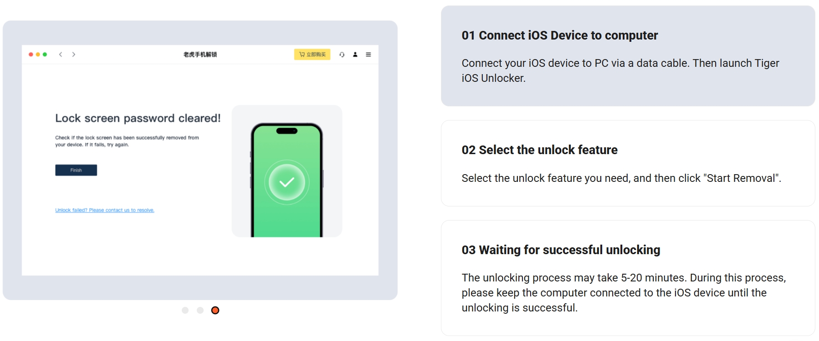Select step 02 Select the unlock feature
The height and width of the screenshot is (341, 819).
pyautogui.click(x=628, y=163)
